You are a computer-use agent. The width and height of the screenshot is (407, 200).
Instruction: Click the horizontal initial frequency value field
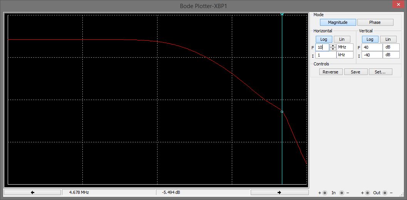click(x=326, y=55)
